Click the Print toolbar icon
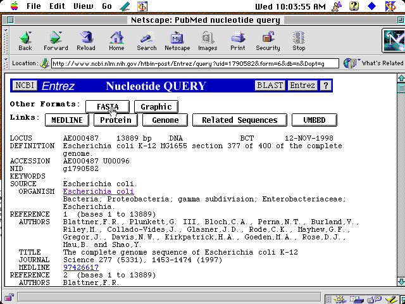The width and height of the screenshot is (405, 304). (238, 41)
